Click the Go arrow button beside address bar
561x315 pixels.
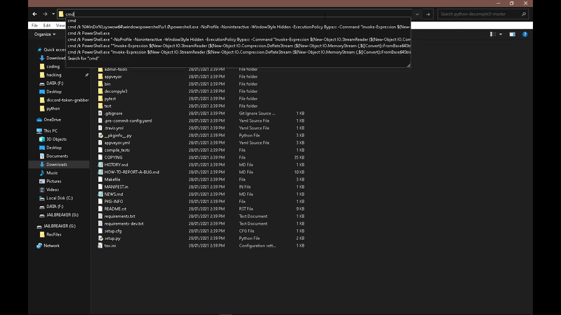click(428, 14)
